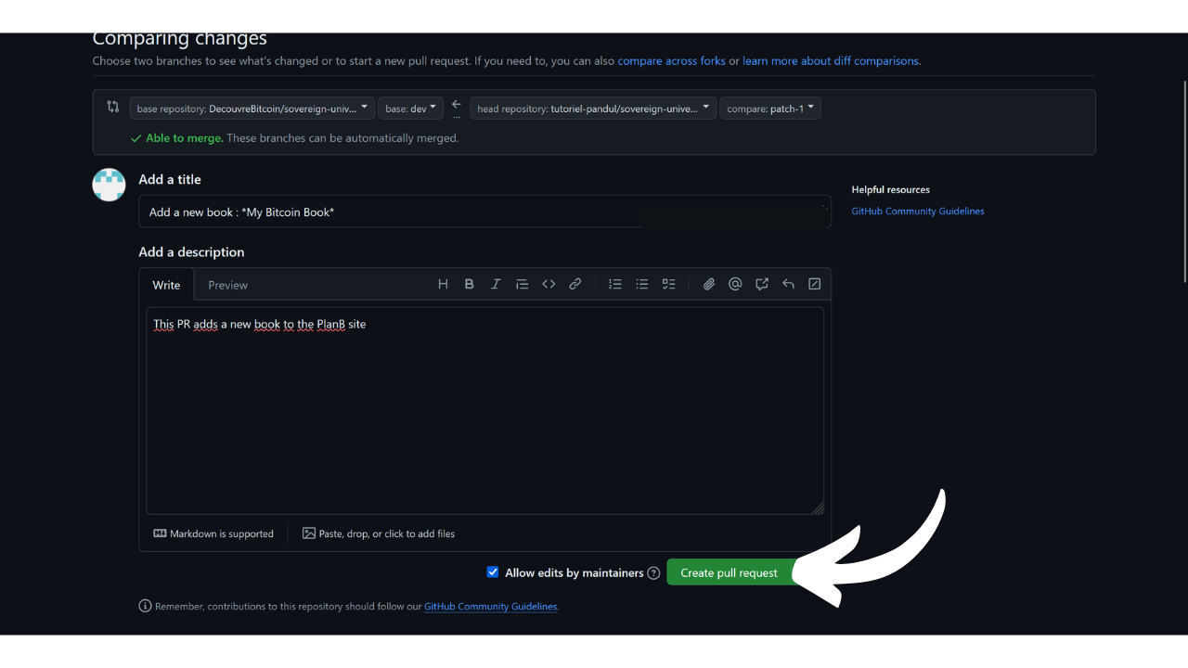
Task: Click the 'Comparing changes' page heading
Action: (x=180, y=39)
